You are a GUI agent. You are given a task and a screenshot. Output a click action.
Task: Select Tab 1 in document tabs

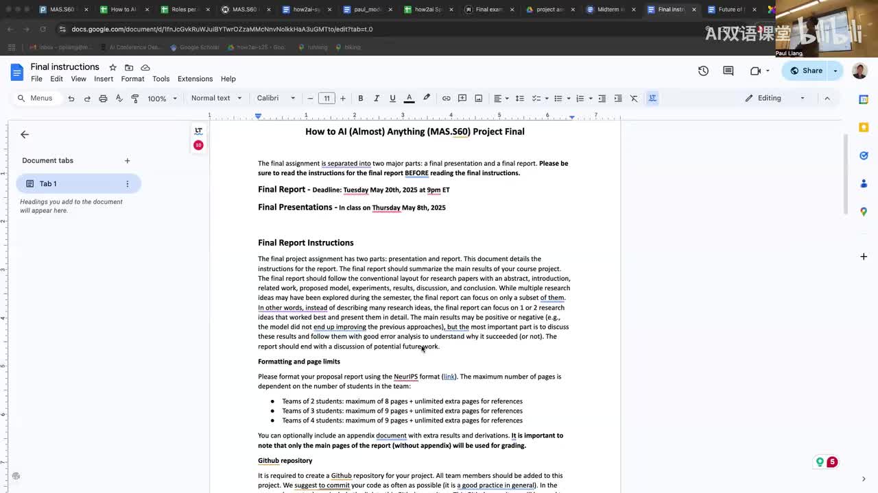point(78,184)
